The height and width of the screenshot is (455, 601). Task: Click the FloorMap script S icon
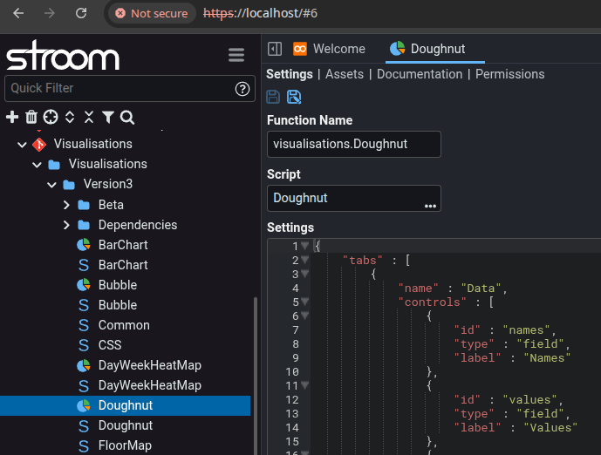pos(84,445)
